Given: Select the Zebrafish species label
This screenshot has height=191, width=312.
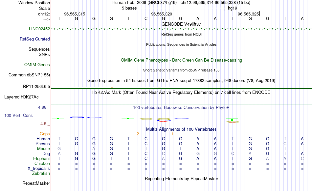Looking at the screenshot, I should 41,173.
